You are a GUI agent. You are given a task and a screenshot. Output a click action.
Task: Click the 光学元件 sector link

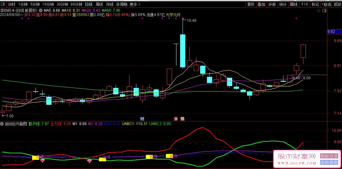173,15
